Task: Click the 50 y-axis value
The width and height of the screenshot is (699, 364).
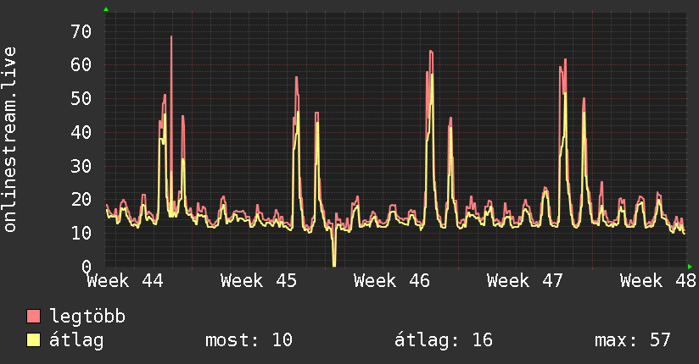Action: tap(81, 99)
